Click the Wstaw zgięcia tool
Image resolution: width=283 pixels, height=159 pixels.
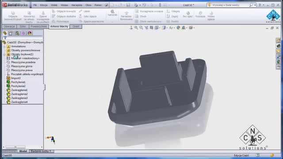coord(211,16)
